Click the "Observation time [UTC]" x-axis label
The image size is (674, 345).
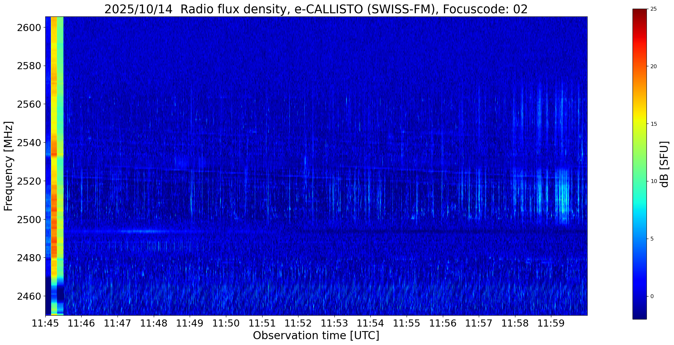(316, 336)
